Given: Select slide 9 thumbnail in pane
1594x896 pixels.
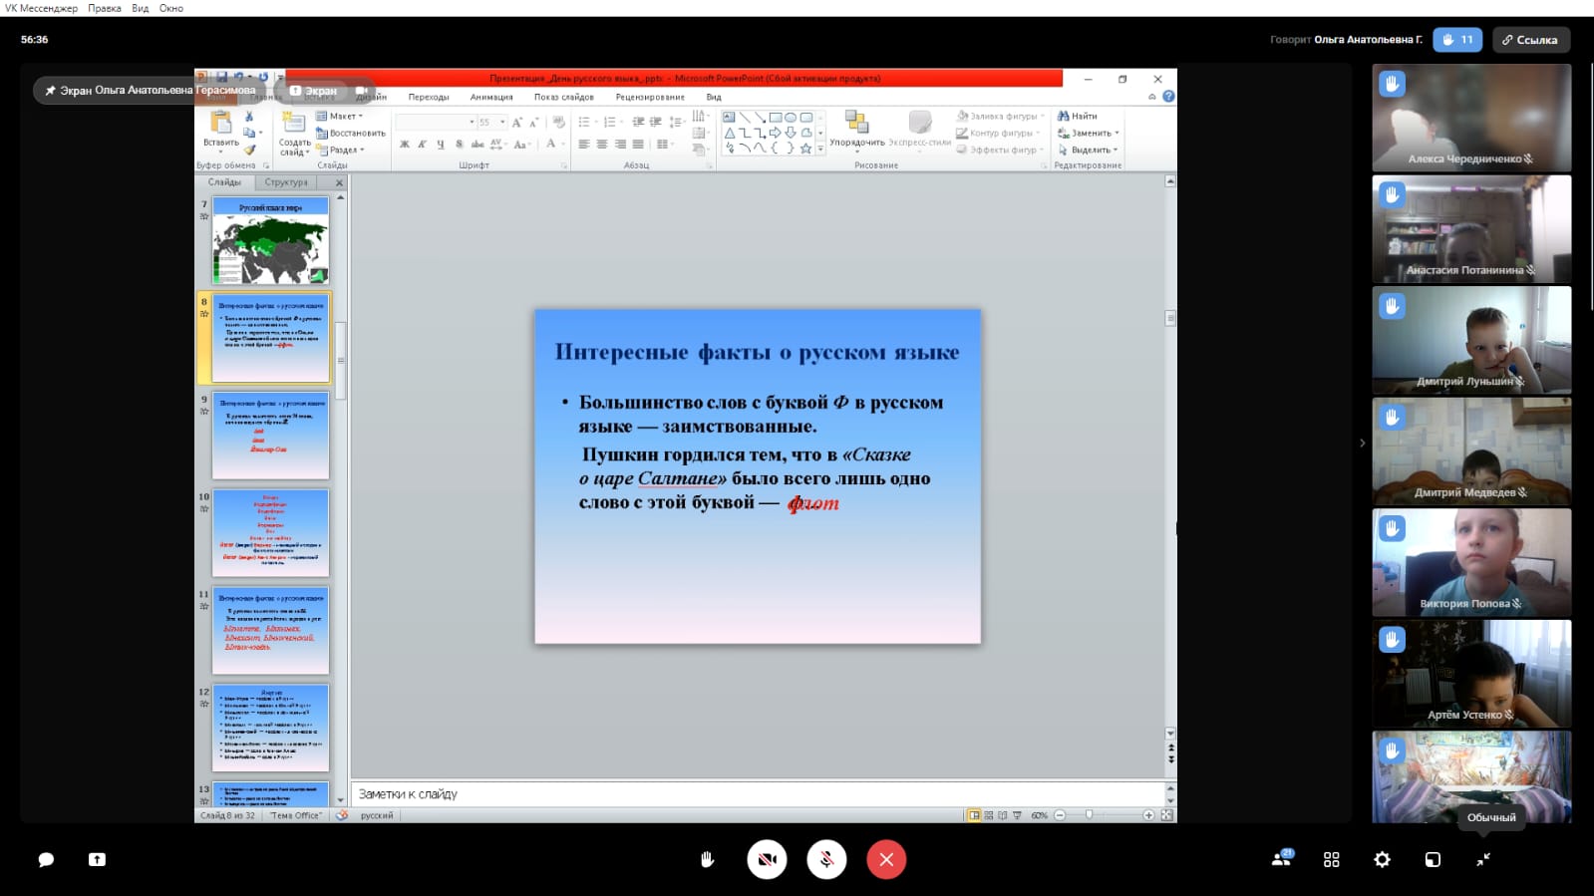Looking at the screenshot, I should tap(270, 436).
